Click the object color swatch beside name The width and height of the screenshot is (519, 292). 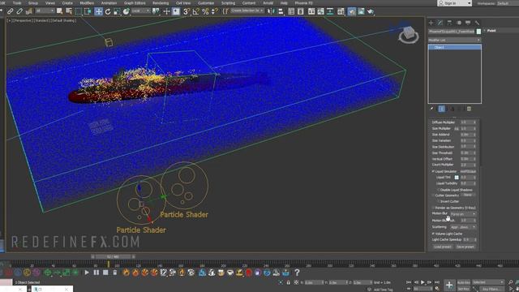pyautogui.click(x=478, y=32)
